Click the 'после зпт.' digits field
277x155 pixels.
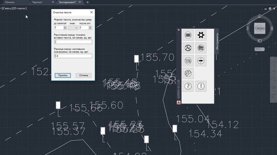click(84, 28)
